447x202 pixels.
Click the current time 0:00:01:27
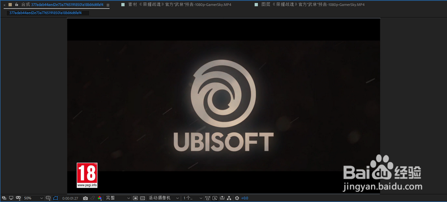[x=70, y=198]
